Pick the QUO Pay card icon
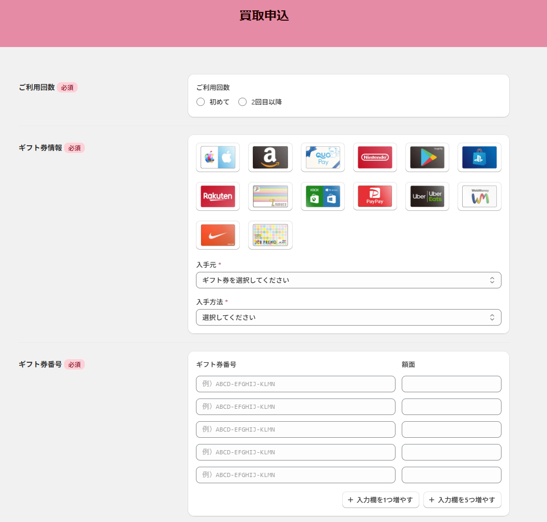The image size is (547, 522). click(x=323, y=157)
